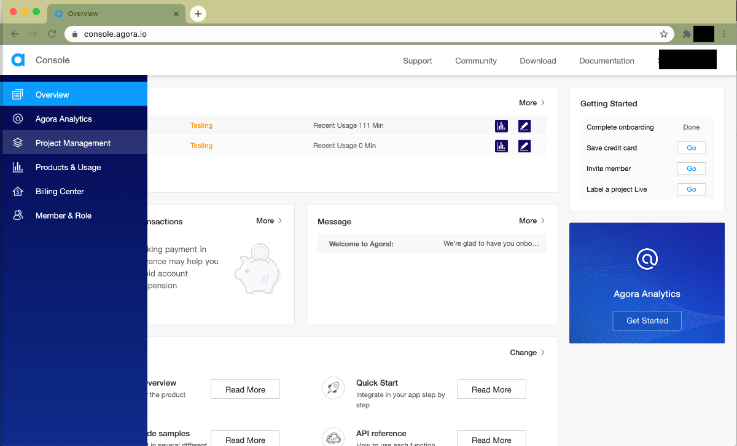Click Read More beside code samples
The image size is (737, 446).
coord(245,439)
